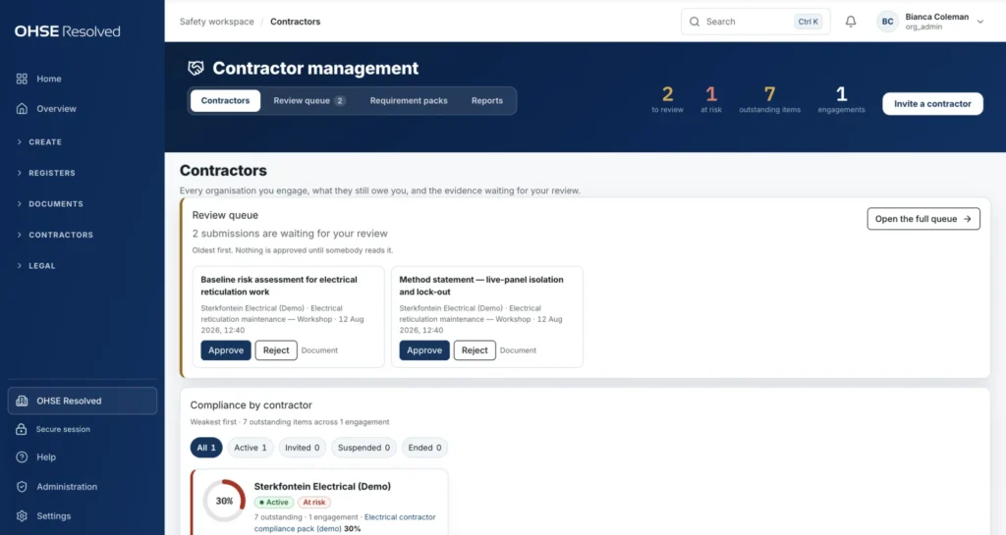Select the Ended 0 filter chip
Screen dimensions: 1006x535
(424, 448)
